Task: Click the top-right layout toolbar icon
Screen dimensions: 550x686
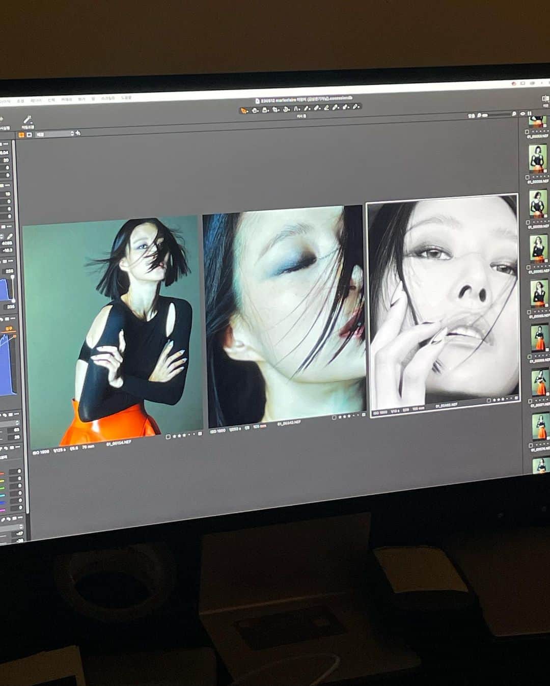Action: pos(545,98)
